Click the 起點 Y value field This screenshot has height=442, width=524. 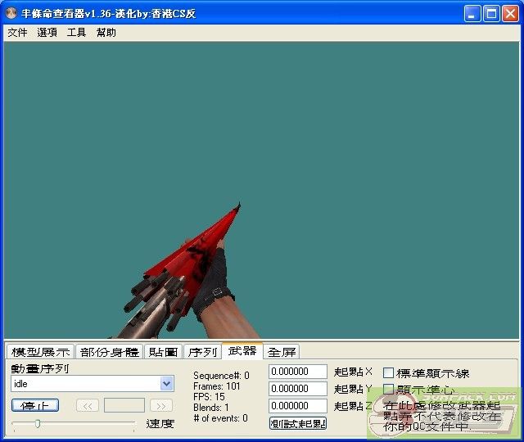(298, 389)
